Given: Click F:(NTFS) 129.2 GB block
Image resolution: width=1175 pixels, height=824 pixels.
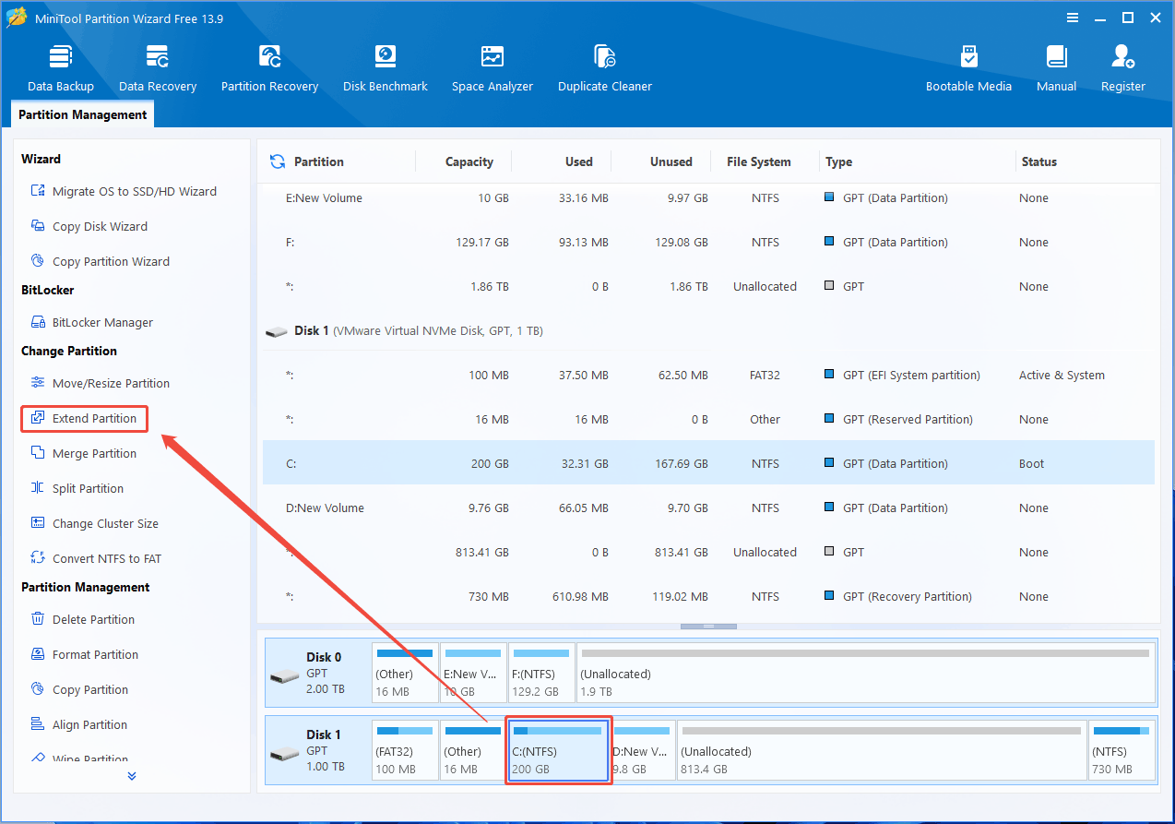Looking at the screenshot, I should click(x=541, y=674).
